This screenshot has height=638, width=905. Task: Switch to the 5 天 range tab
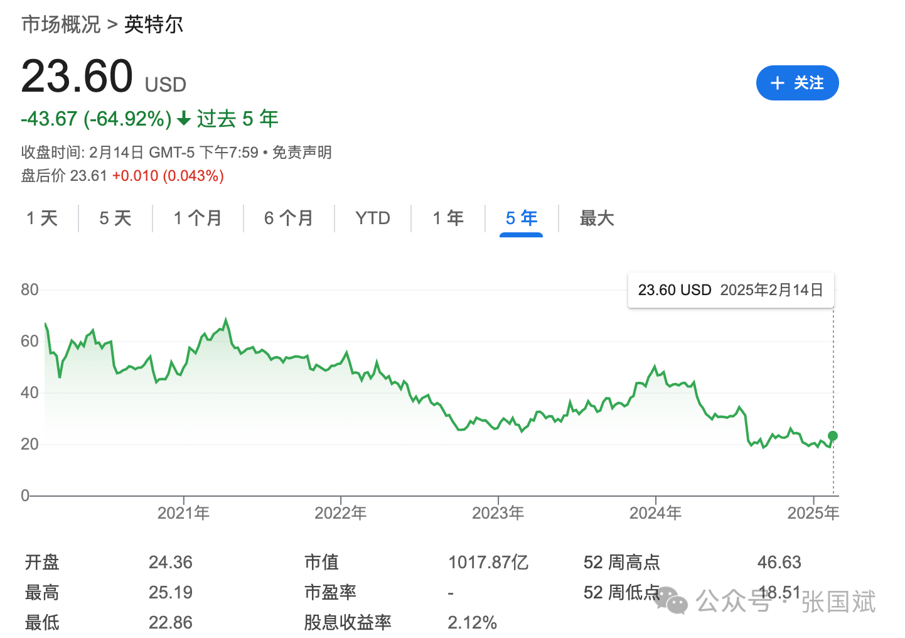pos(115,218)
